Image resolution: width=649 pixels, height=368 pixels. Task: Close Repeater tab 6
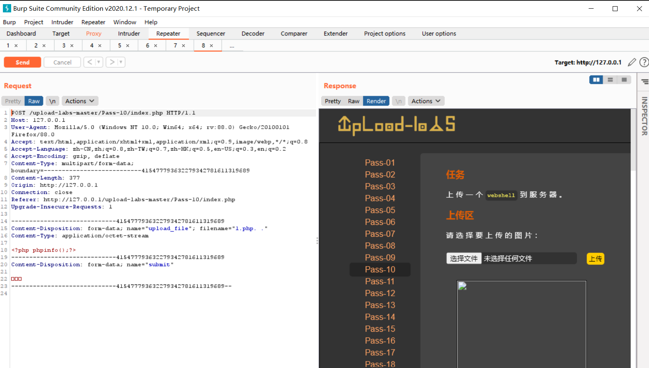[x=155, y=46]
